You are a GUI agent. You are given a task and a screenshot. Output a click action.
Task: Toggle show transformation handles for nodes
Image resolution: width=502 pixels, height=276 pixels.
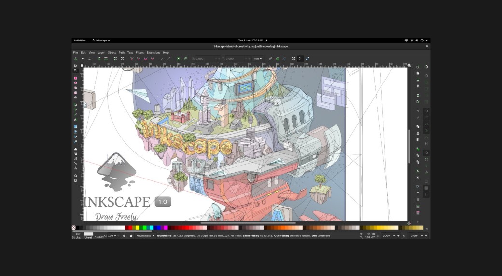293,59
